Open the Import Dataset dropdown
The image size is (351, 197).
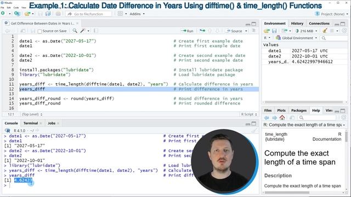[x=286, y=31]
